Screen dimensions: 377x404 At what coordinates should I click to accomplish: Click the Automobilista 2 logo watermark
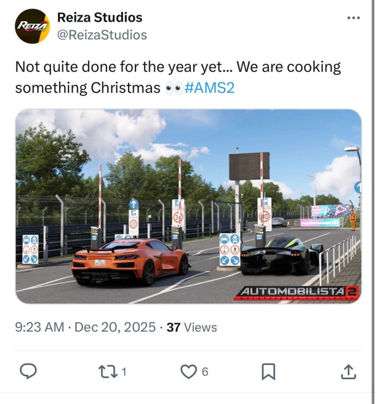tap(297, 293)
